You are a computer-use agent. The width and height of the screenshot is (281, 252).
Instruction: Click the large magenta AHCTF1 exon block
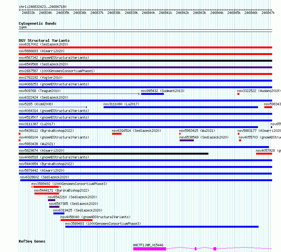click(x=150, y=249)
